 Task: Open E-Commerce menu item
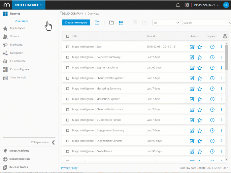pyautogui.click(x=18, y=61)
